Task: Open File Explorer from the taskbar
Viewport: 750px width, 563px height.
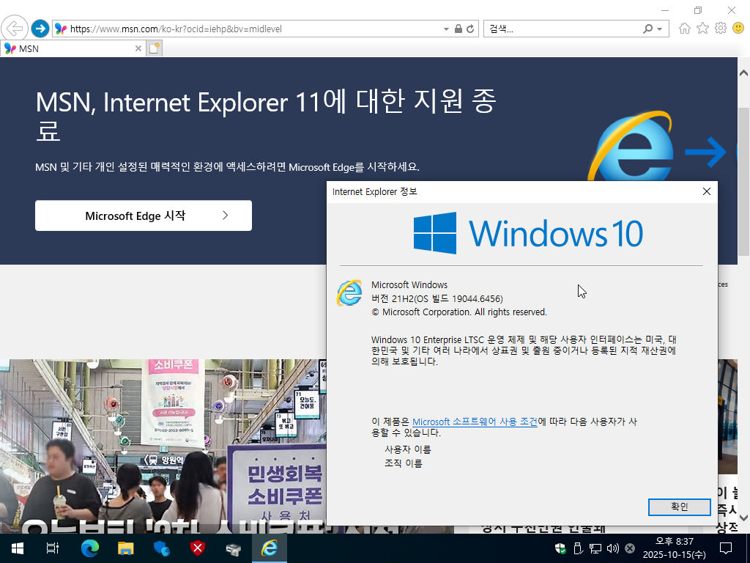Action: [125, 548]
